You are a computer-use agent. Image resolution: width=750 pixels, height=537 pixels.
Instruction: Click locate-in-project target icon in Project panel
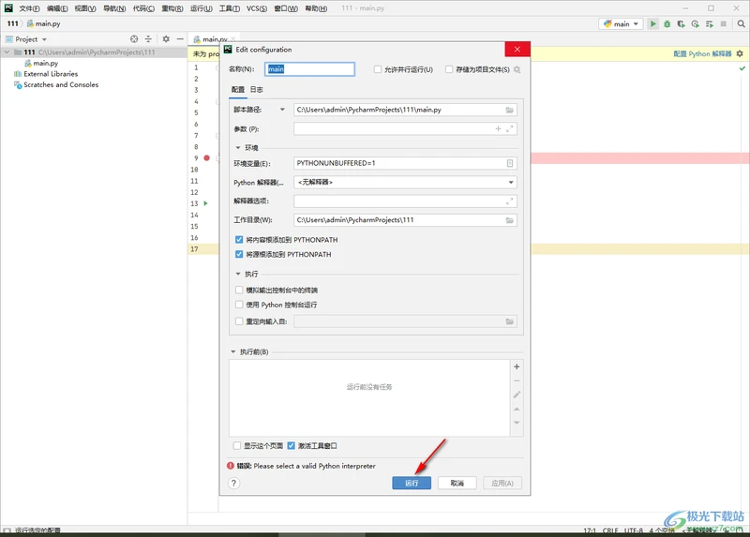(x=134, y=39)
